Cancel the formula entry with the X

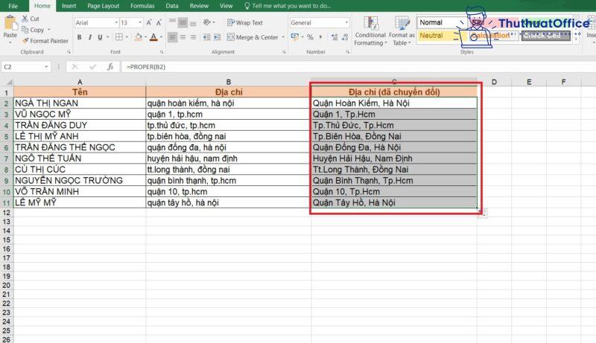click(74, 67)
